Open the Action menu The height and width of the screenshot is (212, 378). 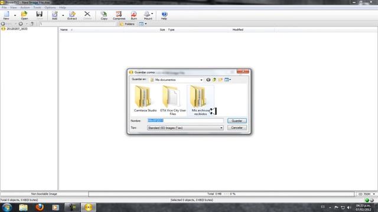pos(25,8)
